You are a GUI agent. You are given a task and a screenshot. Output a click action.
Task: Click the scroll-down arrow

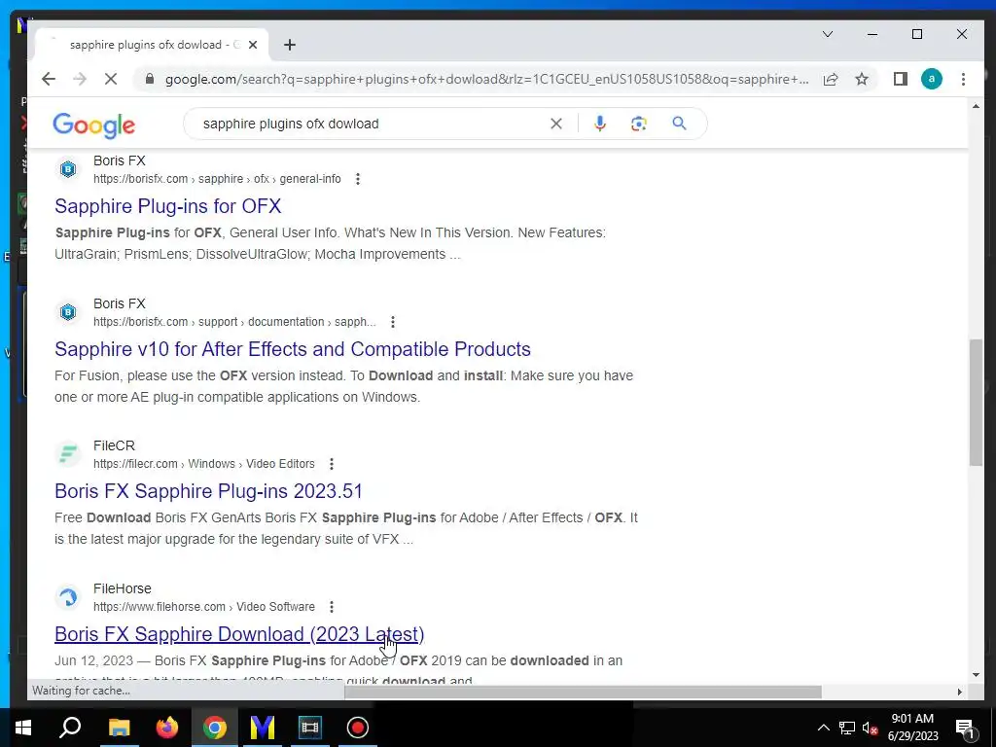click(976, 675)
